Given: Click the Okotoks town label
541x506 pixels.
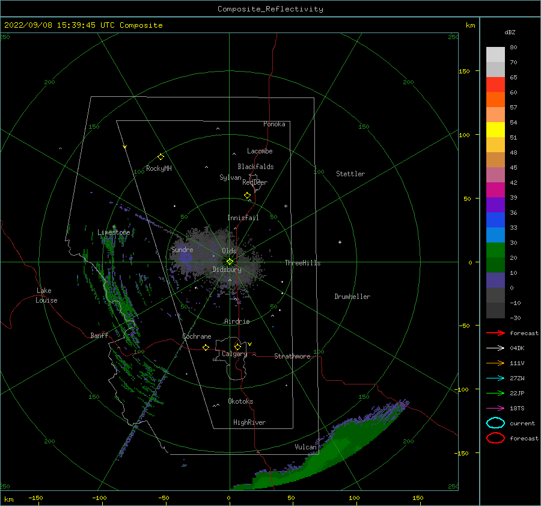Looking at the screenshot, I should coord(240,401).
